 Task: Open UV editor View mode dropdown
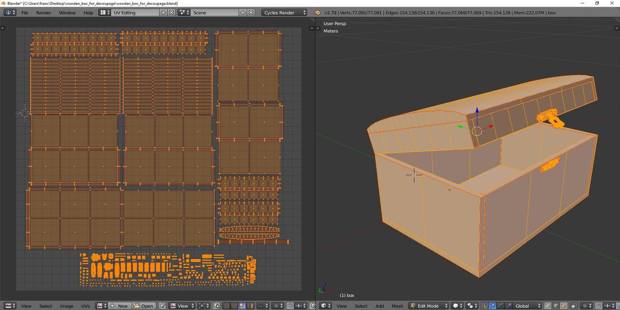tap(182, 306)
